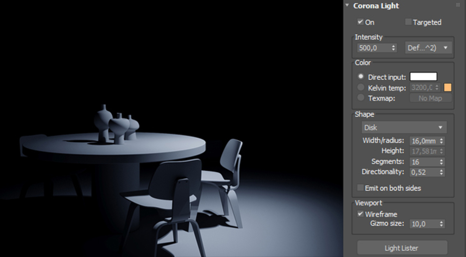466x257 pixels.
Task: Click the Gizmo size spinner arrows
Action: [x=442, y=224]
